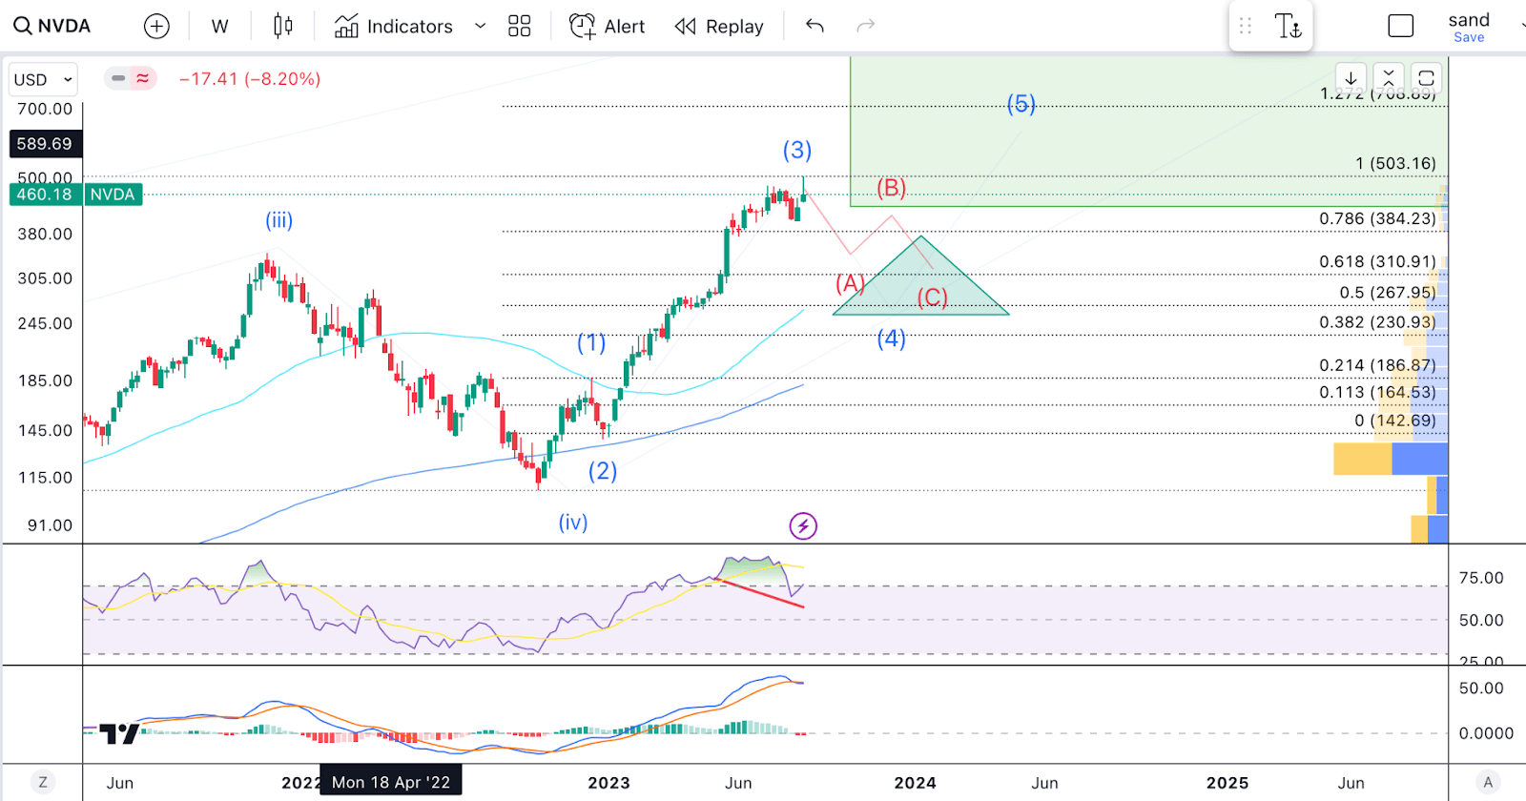Click the 75.00 RSI scale value

coord(1481,578)
